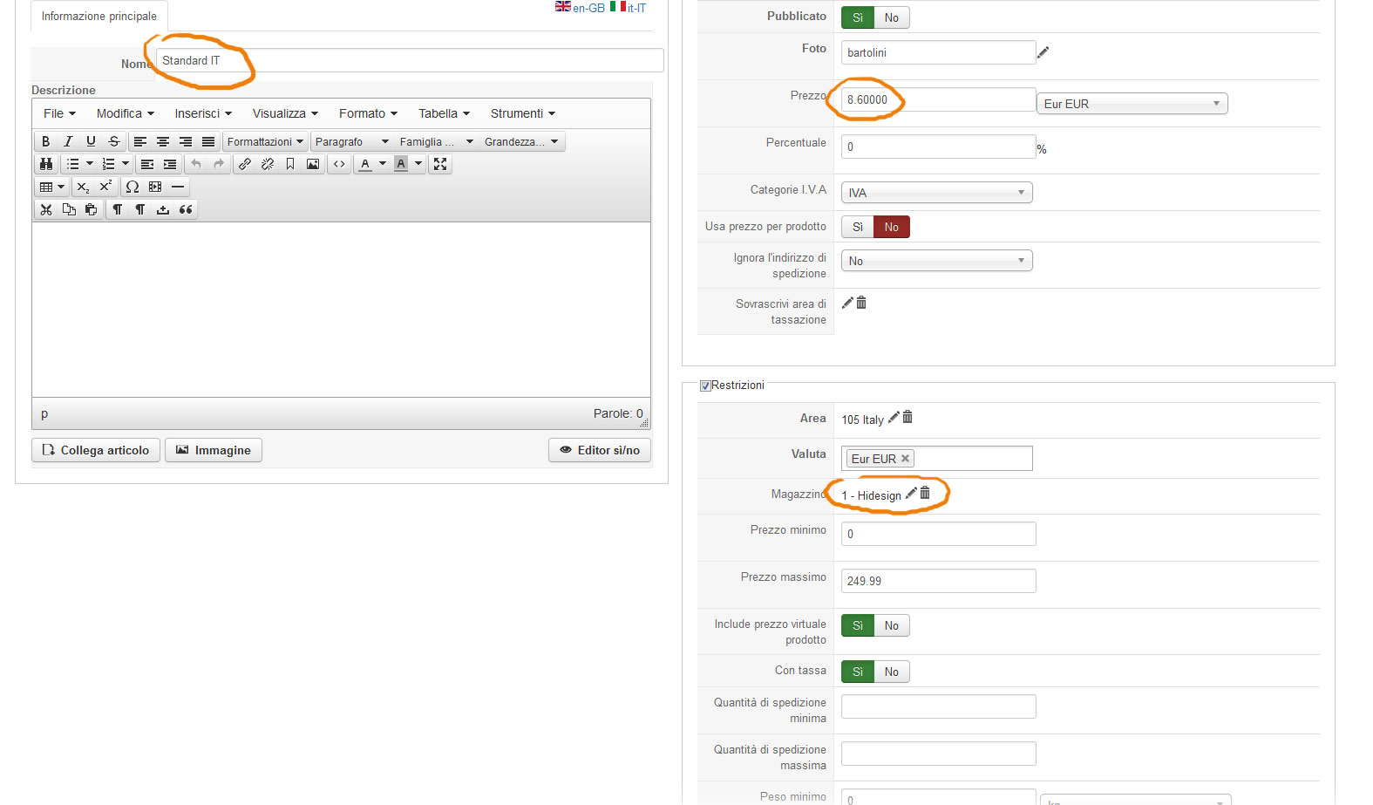This screenshot has width=1373, height=805.
Task: Edit the Foto field with the pencil icon
Action: [x=1043, y=52]
